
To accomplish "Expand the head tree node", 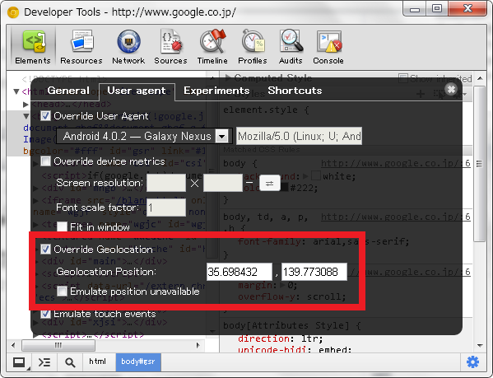I will coord(26,104).
